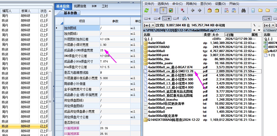Click the 成品最小SMD焊盘宽度 parameter value 15
Screen dimensions: 277x136
(x=115, y=50)
